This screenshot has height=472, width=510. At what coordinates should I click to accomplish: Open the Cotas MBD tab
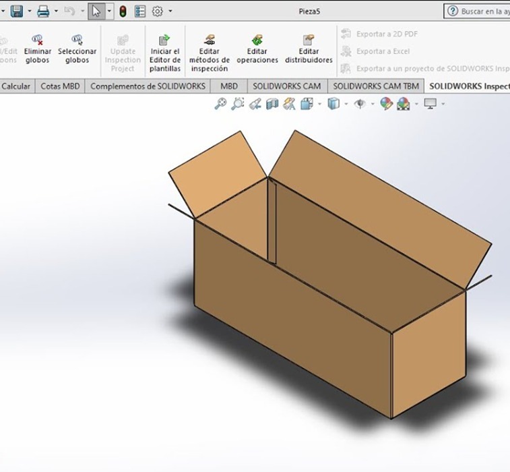(x=60, y=86)
